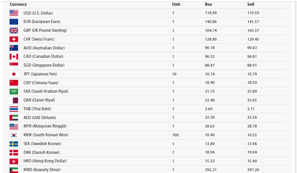This screenshot has width=297, height=173.
Task: Select the Canadian maple leaf flag icon
Action: [14, 57]
